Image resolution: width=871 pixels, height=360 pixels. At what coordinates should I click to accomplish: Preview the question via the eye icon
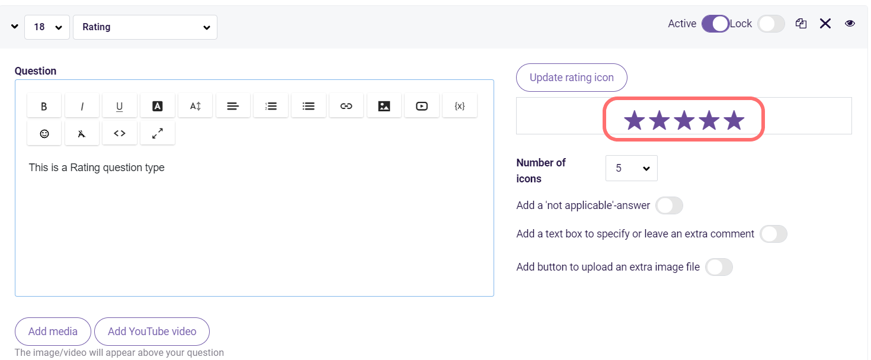click(850, 23)
